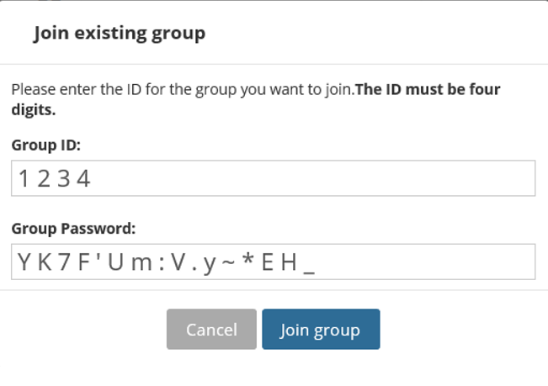Click the Cancel button
This screenshot has height=386, width=548.
[211, 329]
